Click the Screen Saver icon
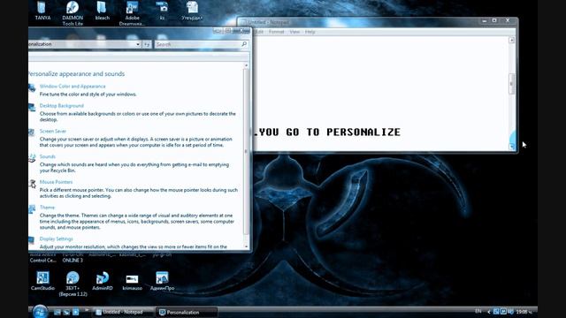The image size is (566, 318). point(32,132)
